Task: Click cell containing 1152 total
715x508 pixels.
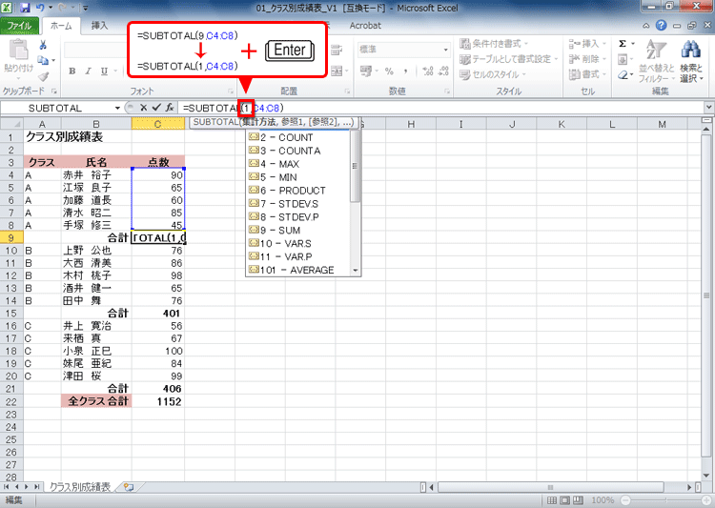Action: coord(157,401)
